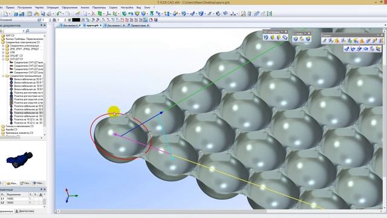Click the green pushpin icon in the main toolbar
The image size is (387, 218).
point(152,14)
